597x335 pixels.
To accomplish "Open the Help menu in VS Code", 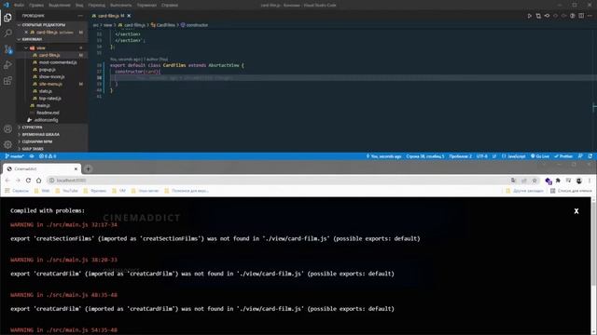I will pos(170,6).
